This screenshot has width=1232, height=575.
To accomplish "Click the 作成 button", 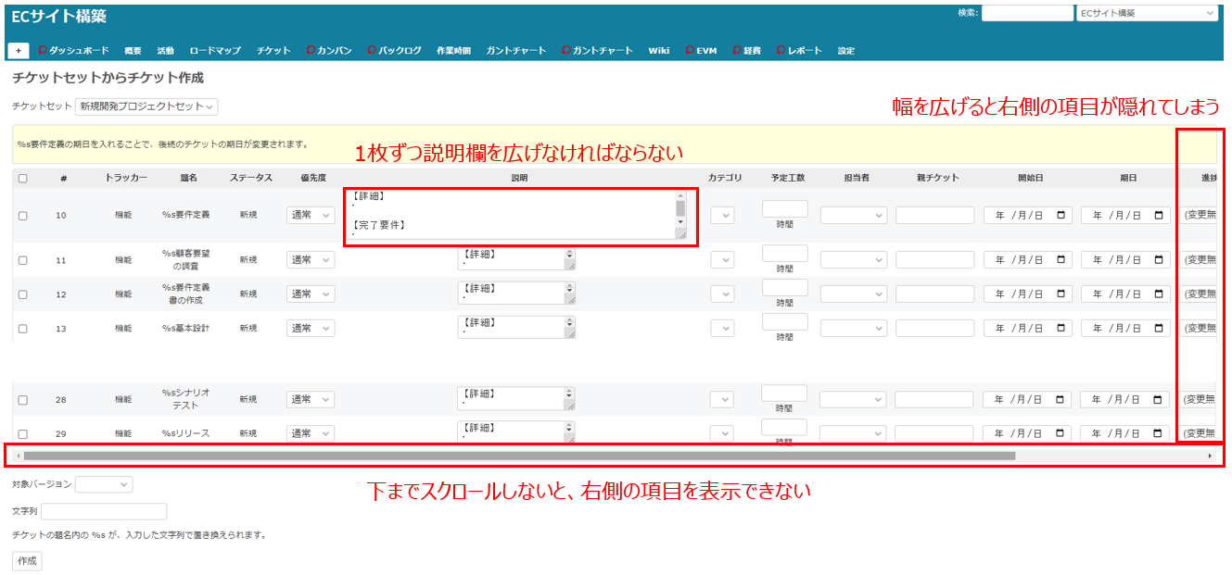I will click(x=27, y=560).
